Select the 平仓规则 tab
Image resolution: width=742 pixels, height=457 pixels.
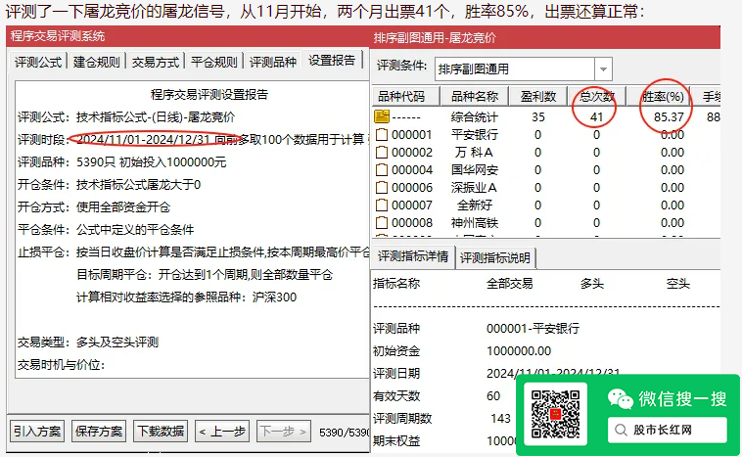[214, 62]
